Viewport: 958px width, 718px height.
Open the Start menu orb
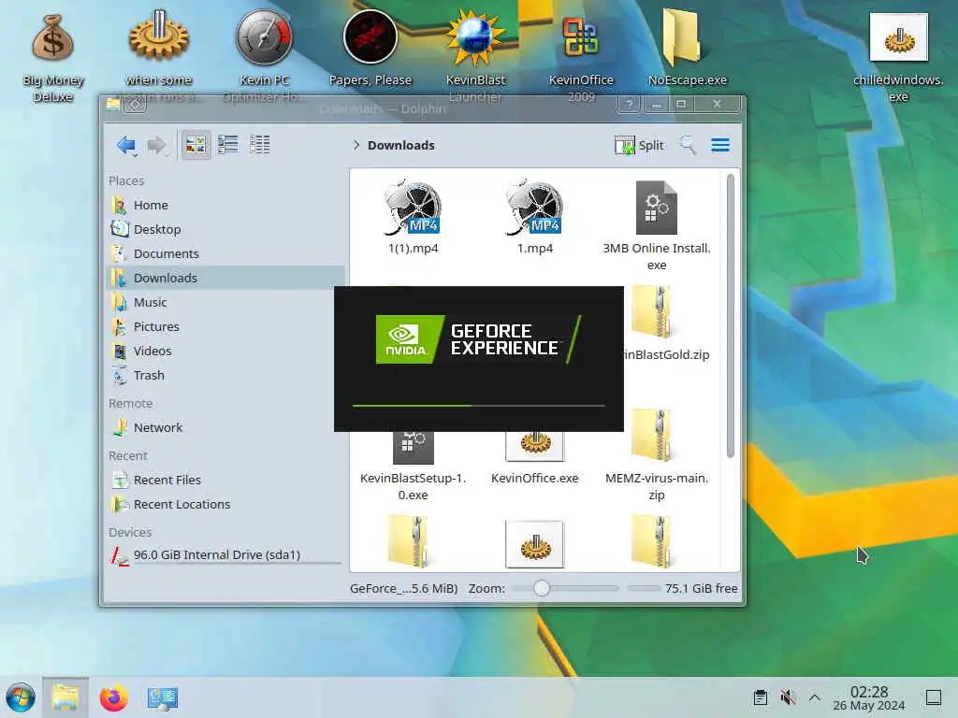pos(21,697)
